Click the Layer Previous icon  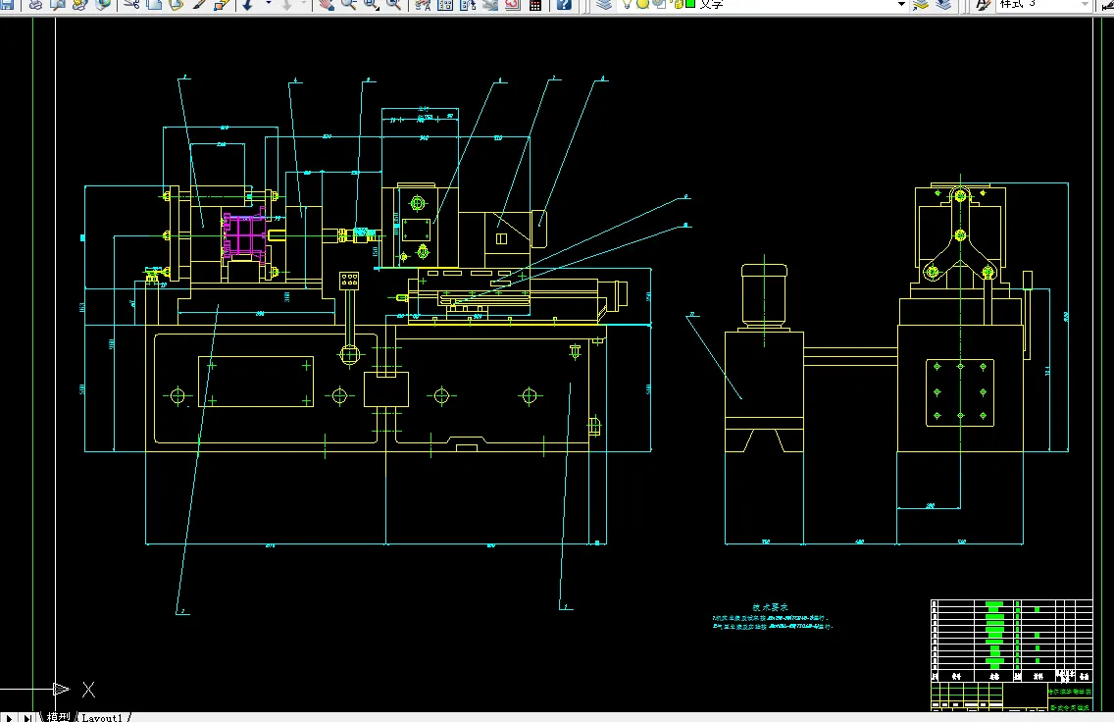coord(943,4)
